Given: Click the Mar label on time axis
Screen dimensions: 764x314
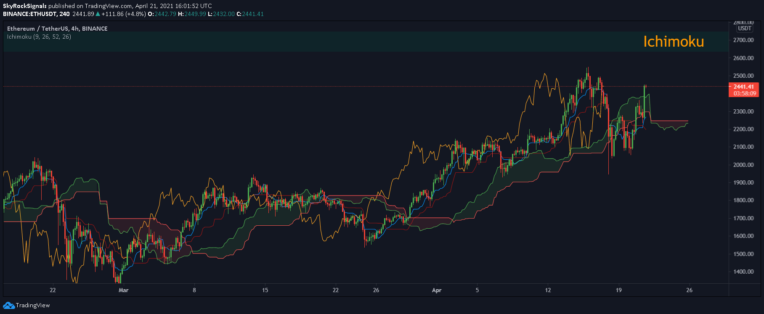Looking at the screenshot, I should coord(124,290).
